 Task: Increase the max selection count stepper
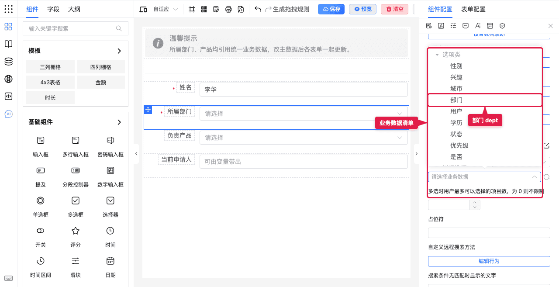[475, 203]
